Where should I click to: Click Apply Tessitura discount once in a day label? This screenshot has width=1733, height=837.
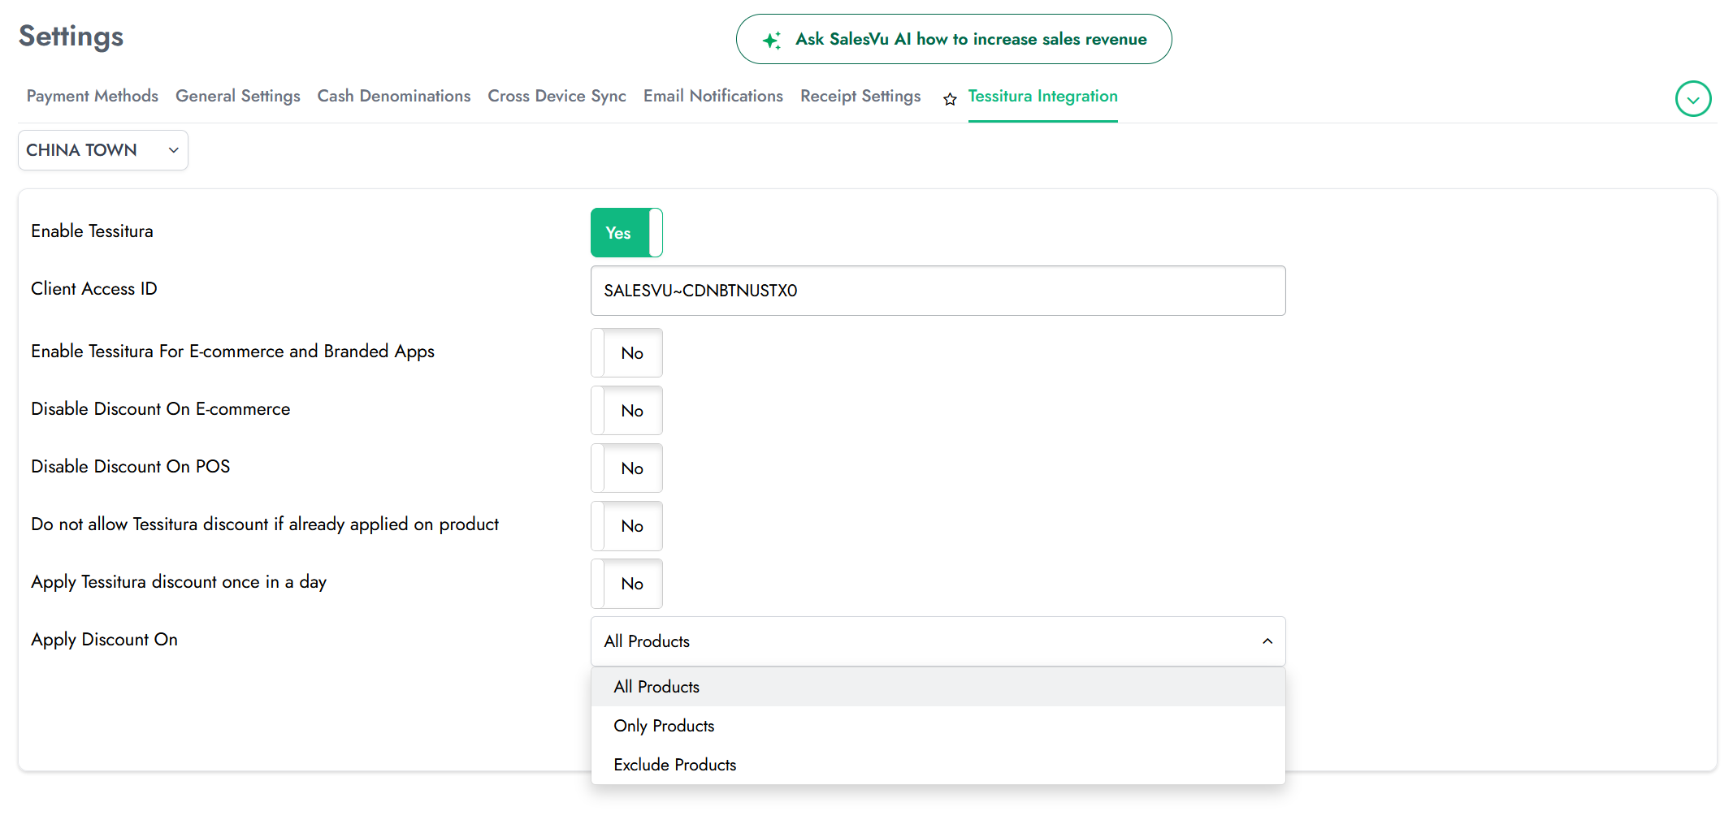coord(179,582)
